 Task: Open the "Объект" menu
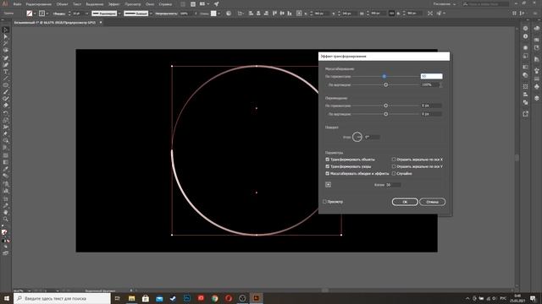click(62, 4)
